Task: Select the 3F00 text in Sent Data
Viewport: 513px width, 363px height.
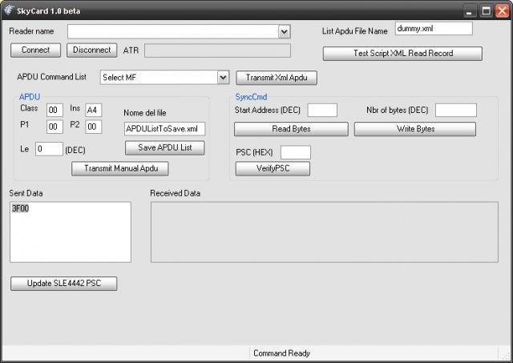Action: click(x=20, y=208)
